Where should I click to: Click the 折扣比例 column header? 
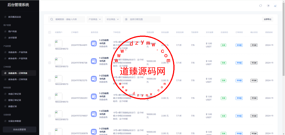[180, 32]
